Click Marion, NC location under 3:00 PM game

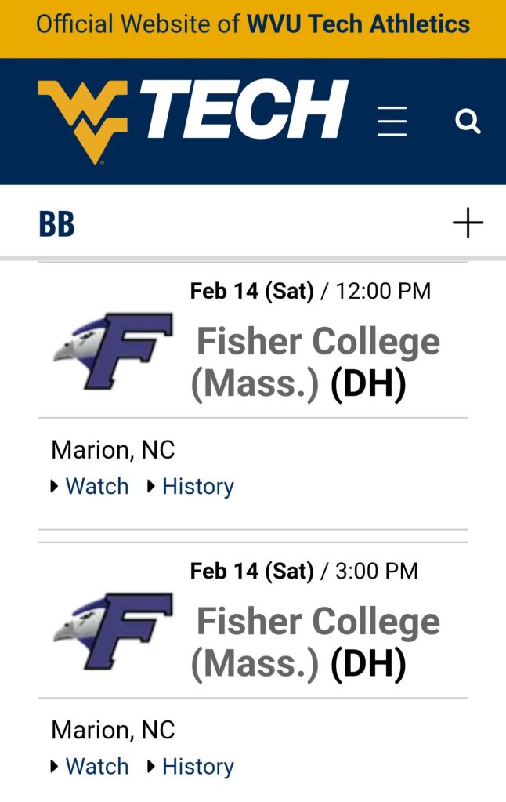click(113, 730)
